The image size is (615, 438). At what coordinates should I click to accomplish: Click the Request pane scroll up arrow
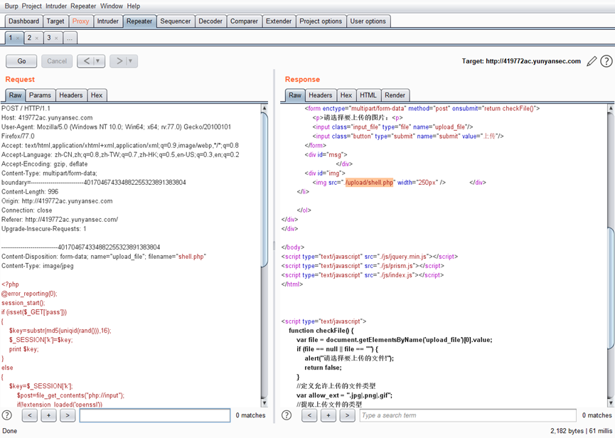click(x=264, y=108)
